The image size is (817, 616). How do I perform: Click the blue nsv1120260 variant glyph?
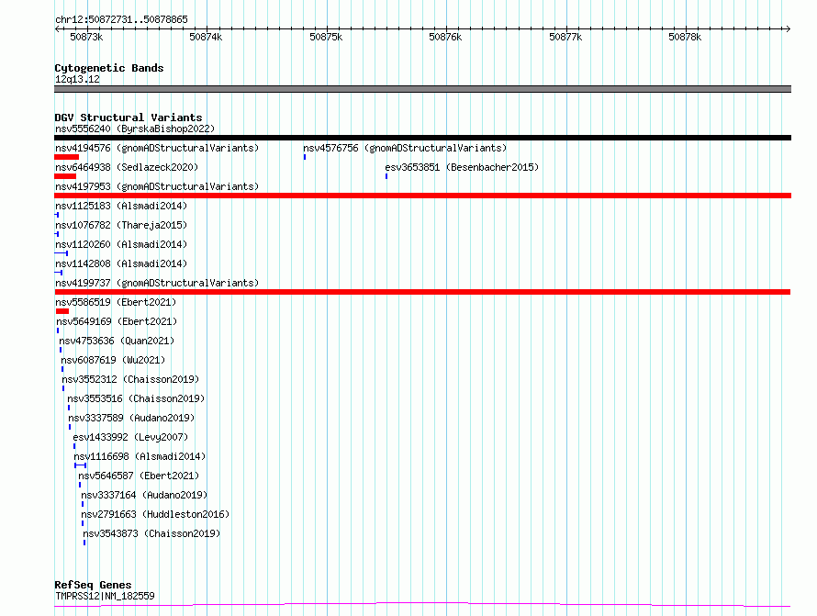pos(61,253)
